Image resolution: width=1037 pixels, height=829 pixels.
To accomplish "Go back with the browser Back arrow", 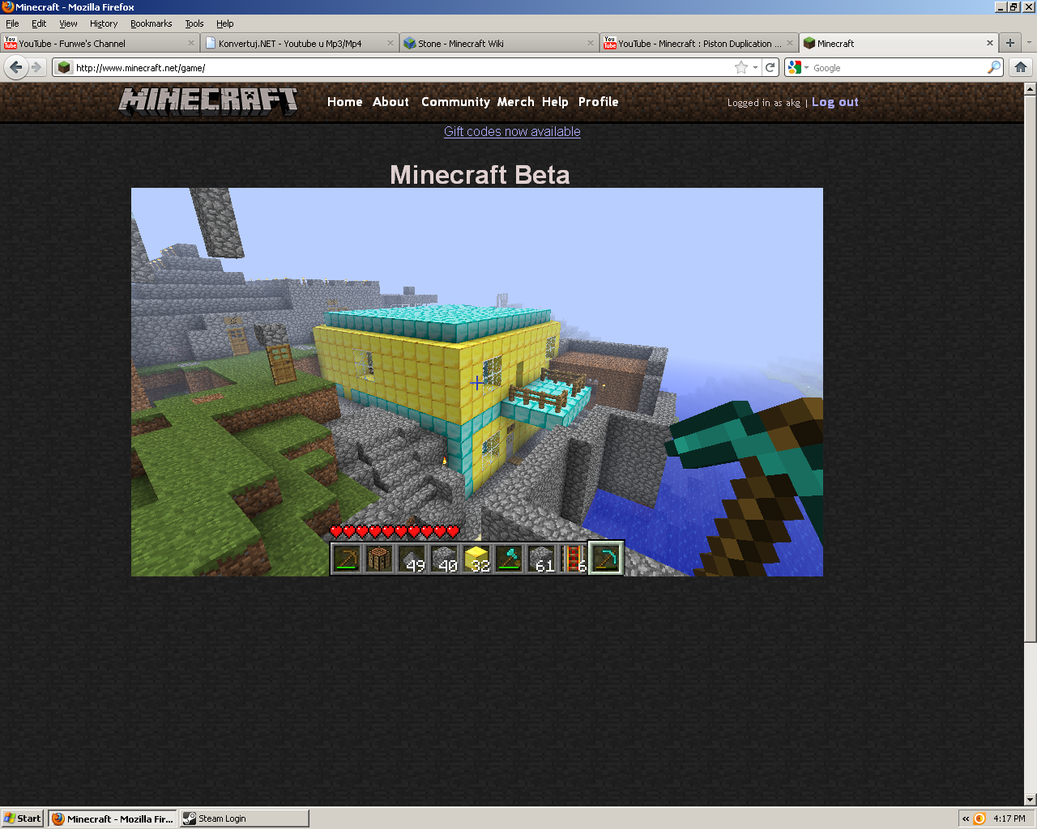I will pyautogui.click(x=15, y=67).
